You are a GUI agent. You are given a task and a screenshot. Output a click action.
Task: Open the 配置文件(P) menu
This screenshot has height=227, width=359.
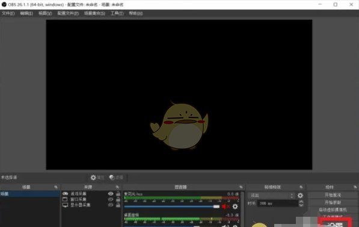click(68, 13)
